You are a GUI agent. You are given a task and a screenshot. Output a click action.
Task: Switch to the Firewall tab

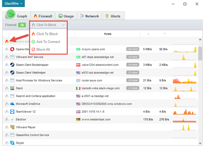point(43,16)
